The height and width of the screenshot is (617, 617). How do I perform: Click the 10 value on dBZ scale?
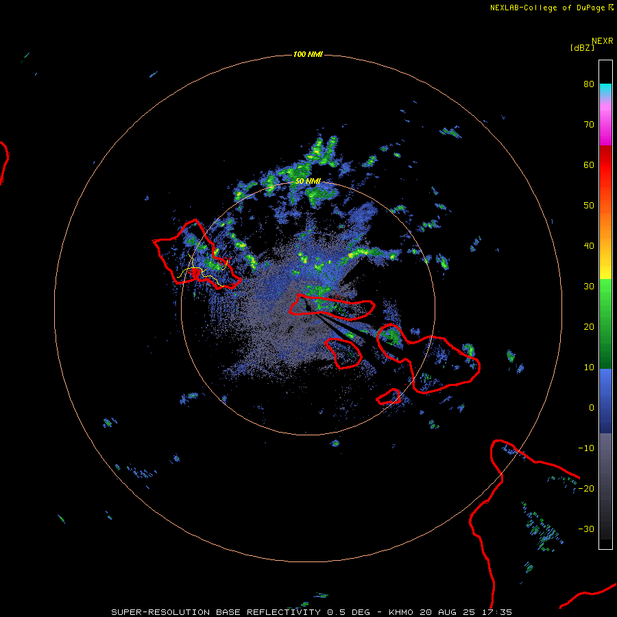click(x=589, y=367)
